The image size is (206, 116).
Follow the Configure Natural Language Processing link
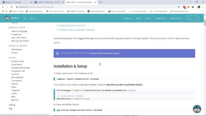(77, 30)
